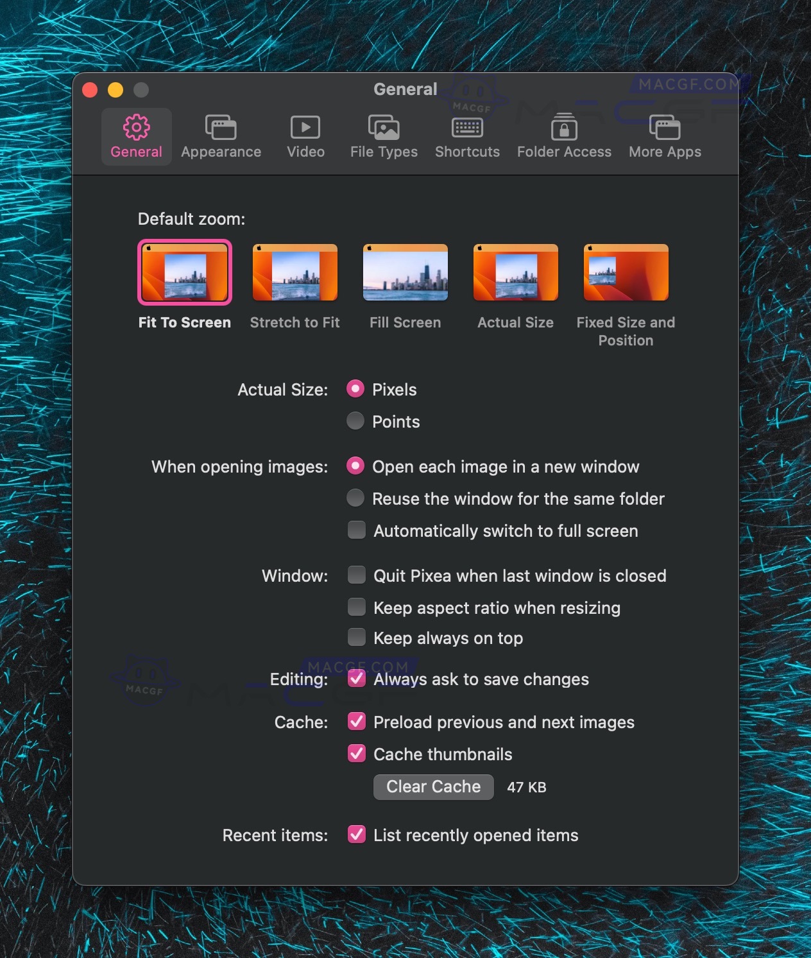This screenshot has width=811, height=958.
Task: Enable 'Automatically switch to full screen'
Action: 356,530
